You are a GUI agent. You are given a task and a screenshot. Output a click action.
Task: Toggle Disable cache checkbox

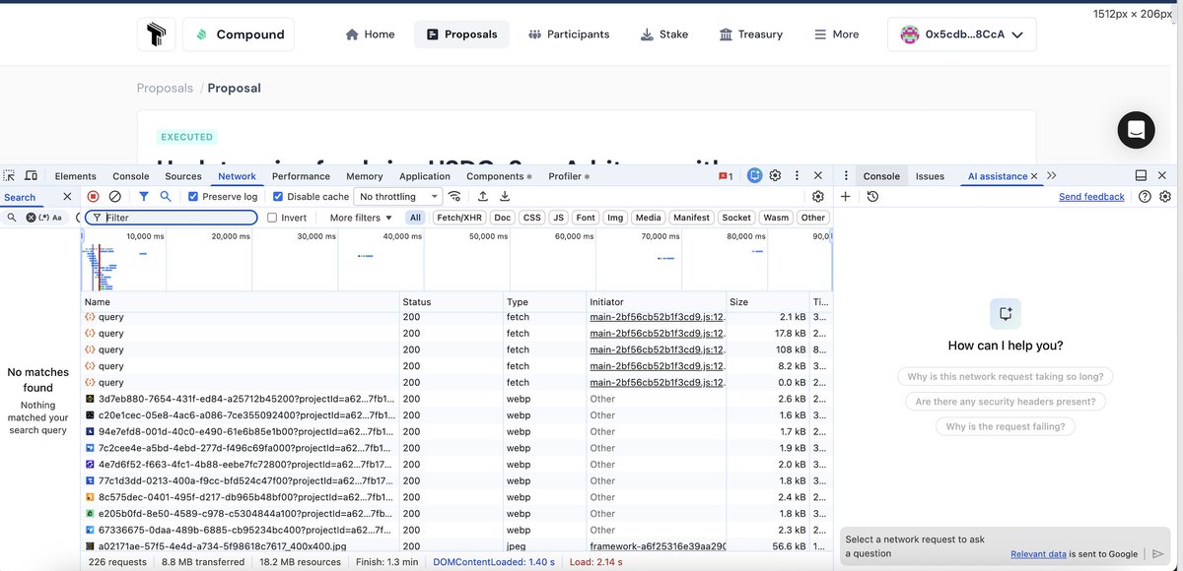coord(278,197)
